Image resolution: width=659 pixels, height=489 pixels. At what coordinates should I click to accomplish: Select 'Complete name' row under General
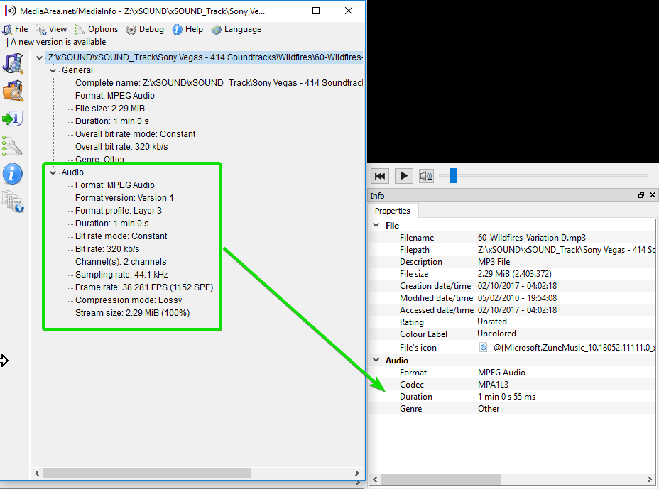[219, 83]
